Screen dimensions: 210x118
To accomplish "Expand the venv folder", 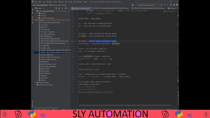I will pyautogui.click(x=37, y=20).
